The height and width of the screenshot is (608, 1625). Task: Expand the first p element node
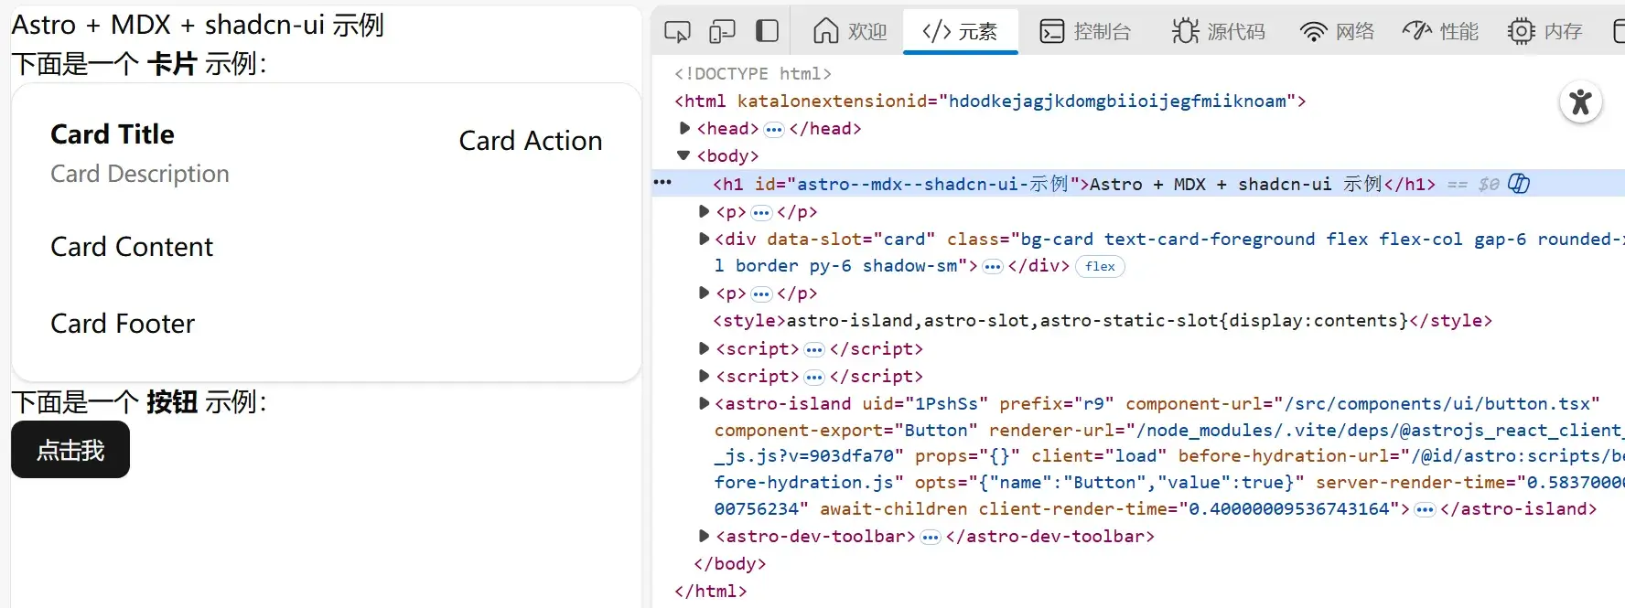click(x=704, y=211)
